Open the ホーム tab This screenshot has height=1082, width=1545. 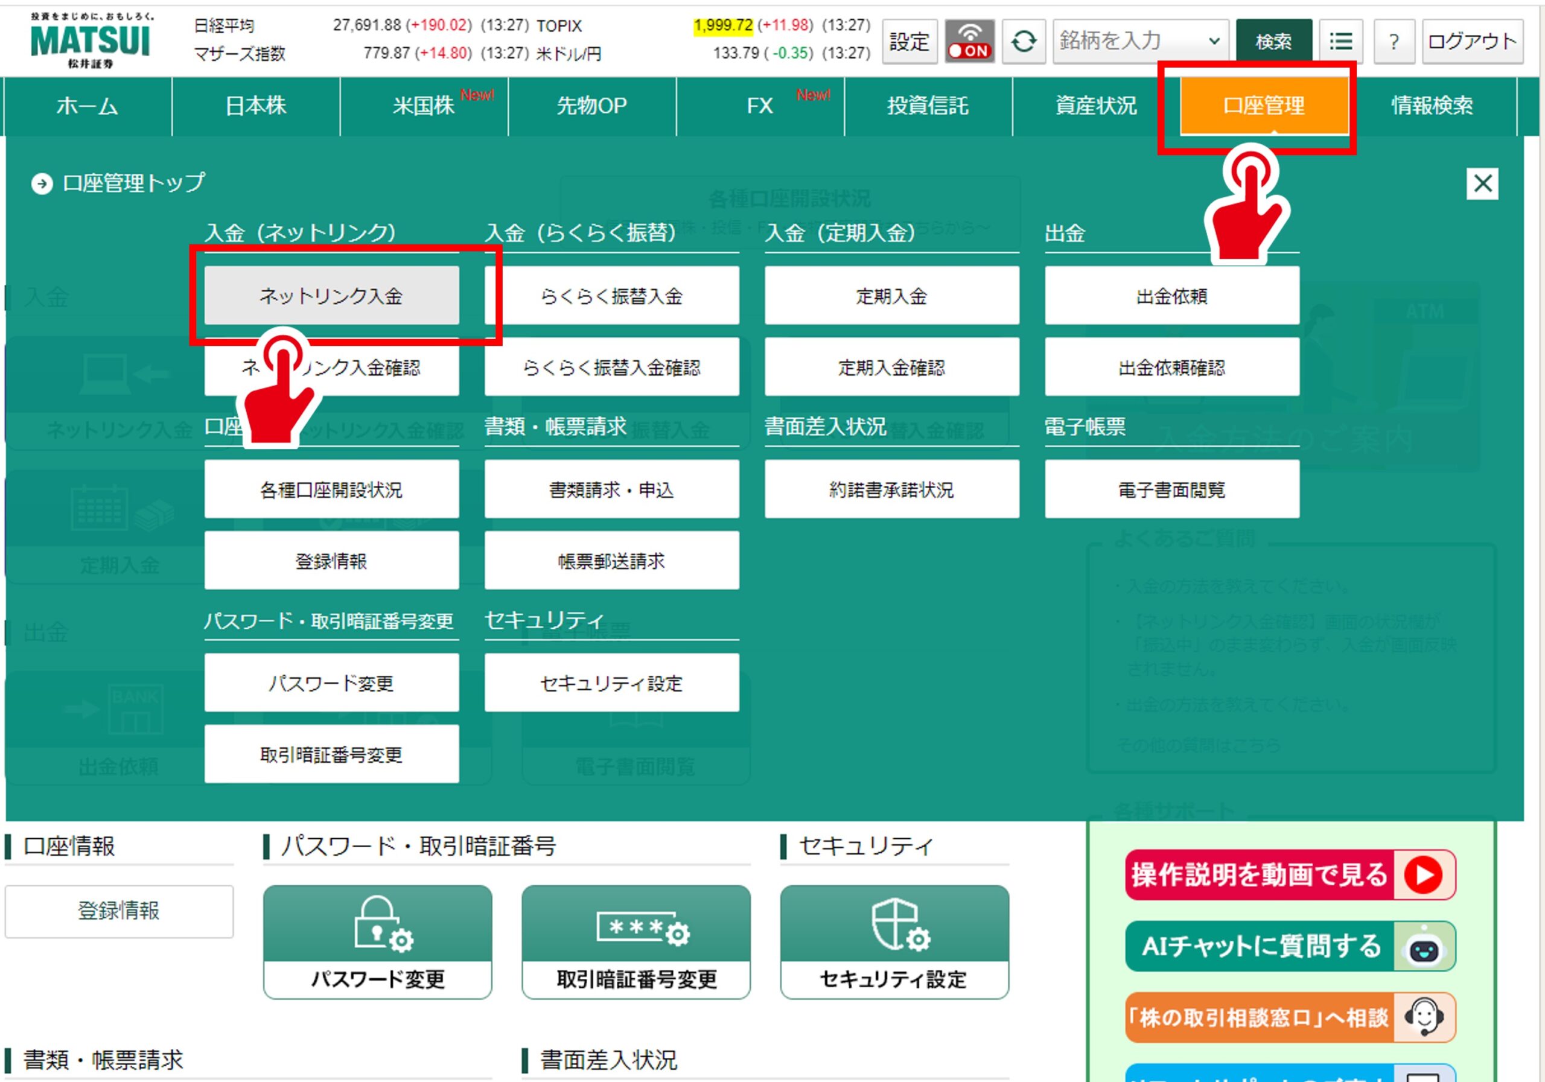[88, 106]
